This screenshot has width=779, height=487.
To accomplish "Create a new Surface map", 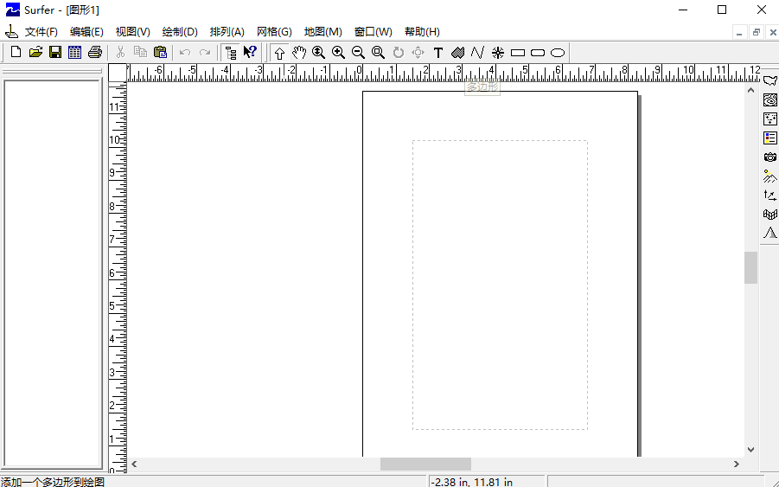I will tap(770, 233).
